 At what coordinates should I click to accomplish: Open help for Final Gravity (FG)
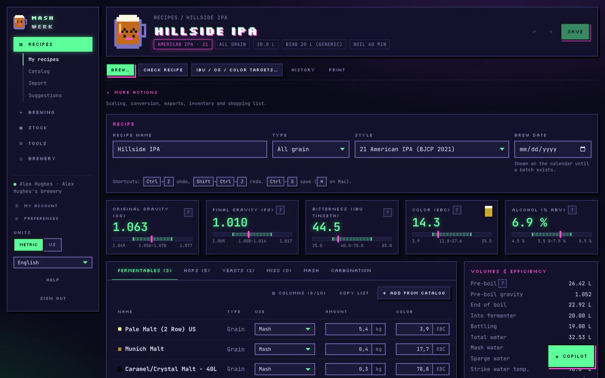tap(280, 210)
